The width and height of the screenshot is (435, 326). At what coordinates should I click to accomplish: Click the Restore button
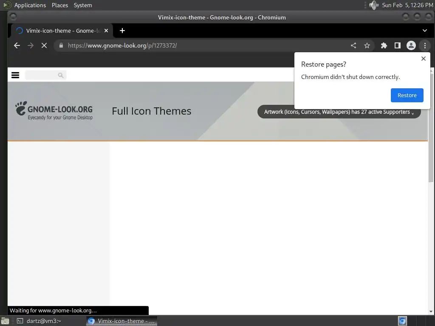pyautogui.click(x=407, y=95)
